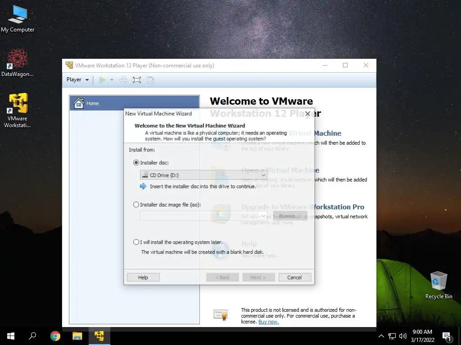
Task: Close the New Virtual Machine Wizard dialog
Action: pos(307,114)
